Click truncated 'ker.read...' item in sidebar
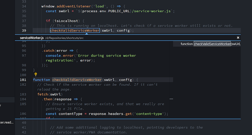 click(x=7, y=122)
